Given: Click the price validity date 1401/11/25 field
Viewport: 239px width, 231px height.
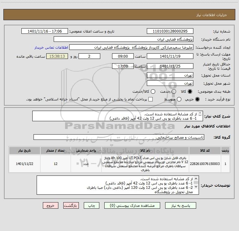Looking at the screenshot, I should pos(170,66).
